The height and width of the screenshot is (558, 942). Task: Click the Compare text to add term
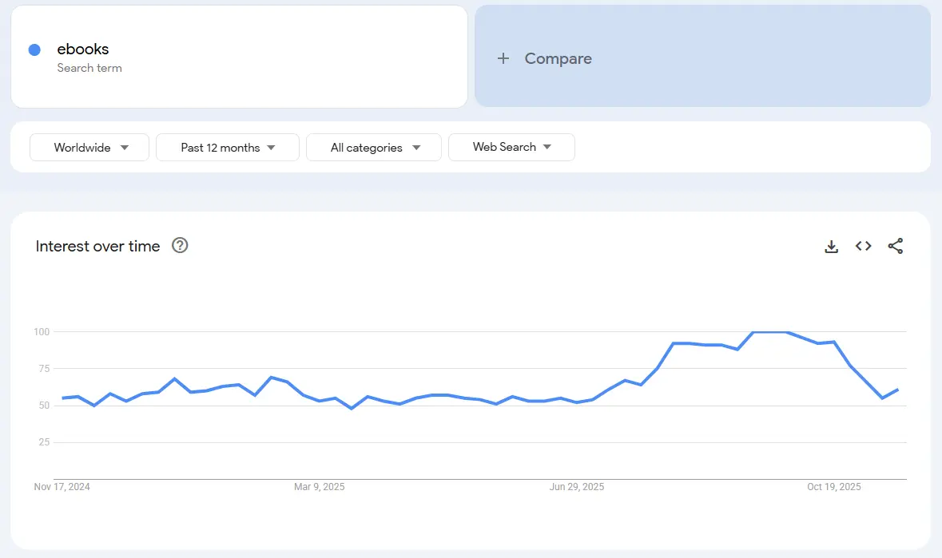click(x=558, y=58)
